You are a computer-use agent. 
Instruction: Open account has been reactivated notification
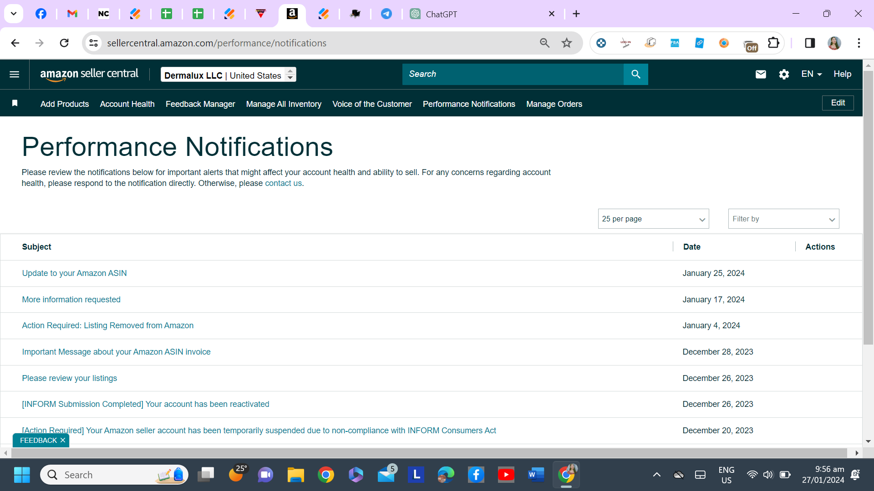coord(146,404)
